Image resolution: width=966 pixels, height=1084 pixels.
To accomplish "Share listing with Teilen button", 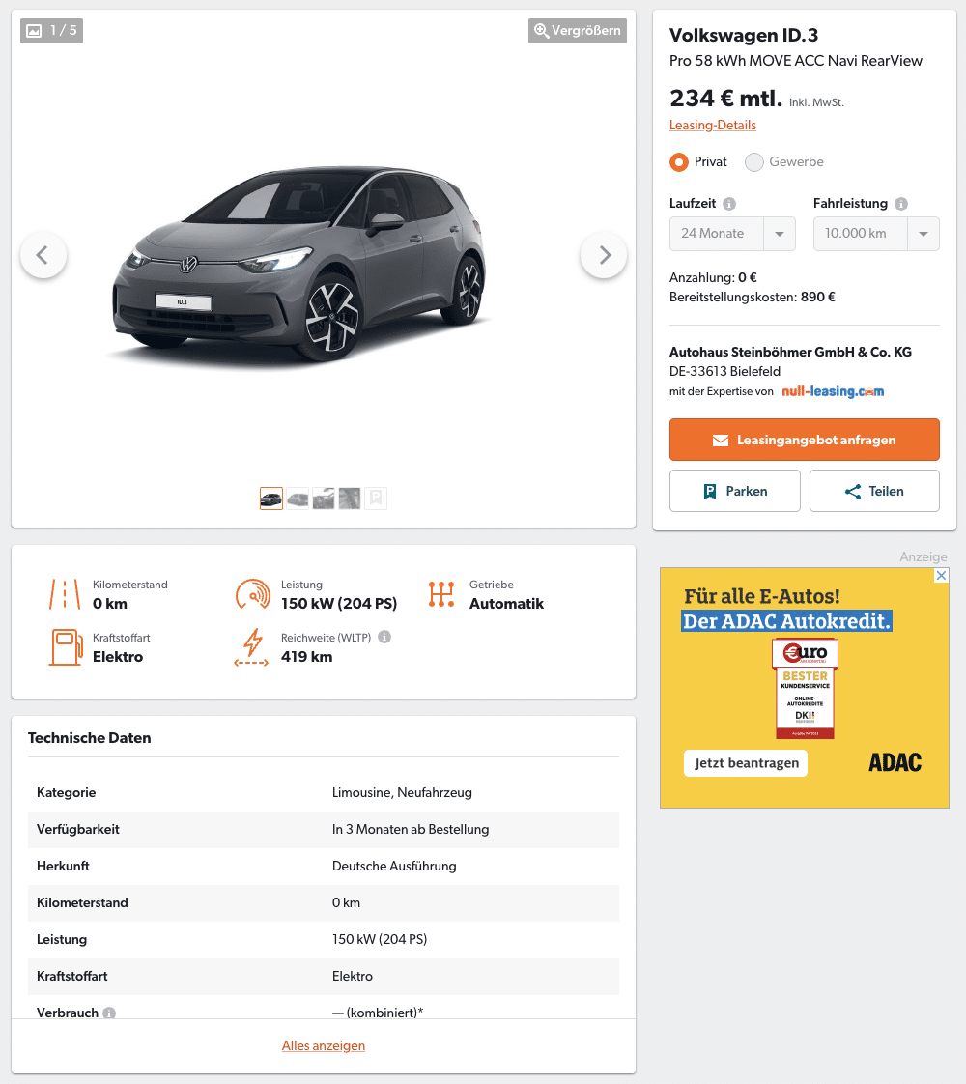I will 874,491.
